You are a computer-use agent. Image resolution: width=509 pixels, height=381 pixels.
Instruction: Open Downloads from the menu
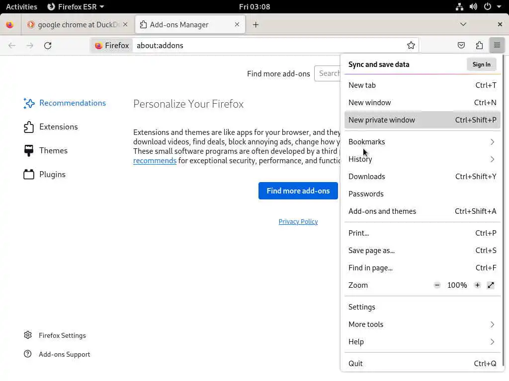(423, 177)
